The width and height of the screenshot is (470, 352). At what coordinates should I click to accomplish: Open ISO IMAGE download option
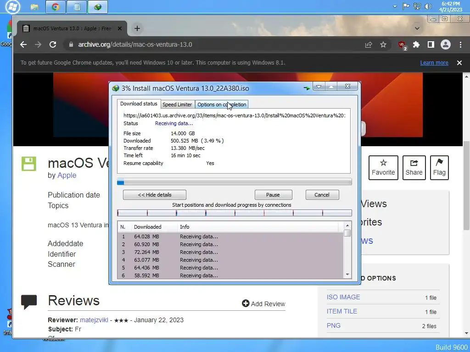[x=343, y=297]
